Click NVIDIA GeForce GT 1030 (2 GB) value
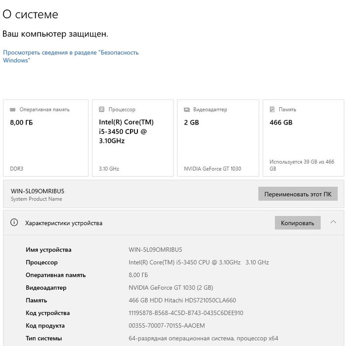 171,288
